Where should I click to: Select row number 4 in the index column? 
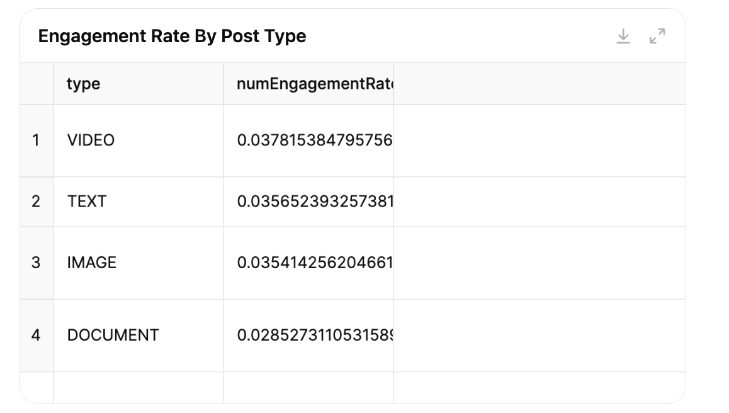[x=37, y=336]
